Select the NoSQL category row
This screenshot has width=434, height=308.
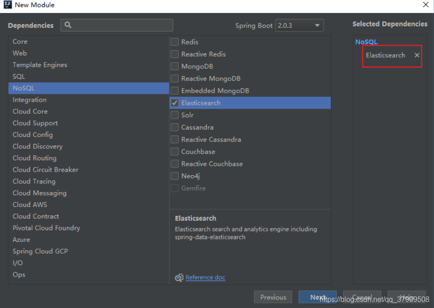tap(89, 88)
